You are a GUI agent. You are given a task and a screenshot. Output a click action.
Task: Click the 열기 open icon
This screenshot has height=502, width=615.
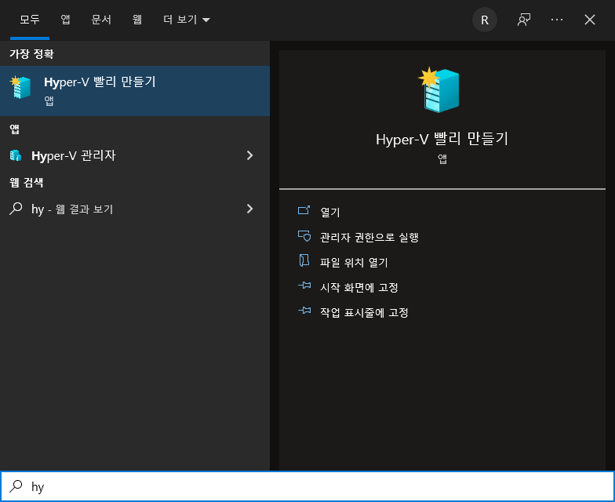(x=304, y=210)
